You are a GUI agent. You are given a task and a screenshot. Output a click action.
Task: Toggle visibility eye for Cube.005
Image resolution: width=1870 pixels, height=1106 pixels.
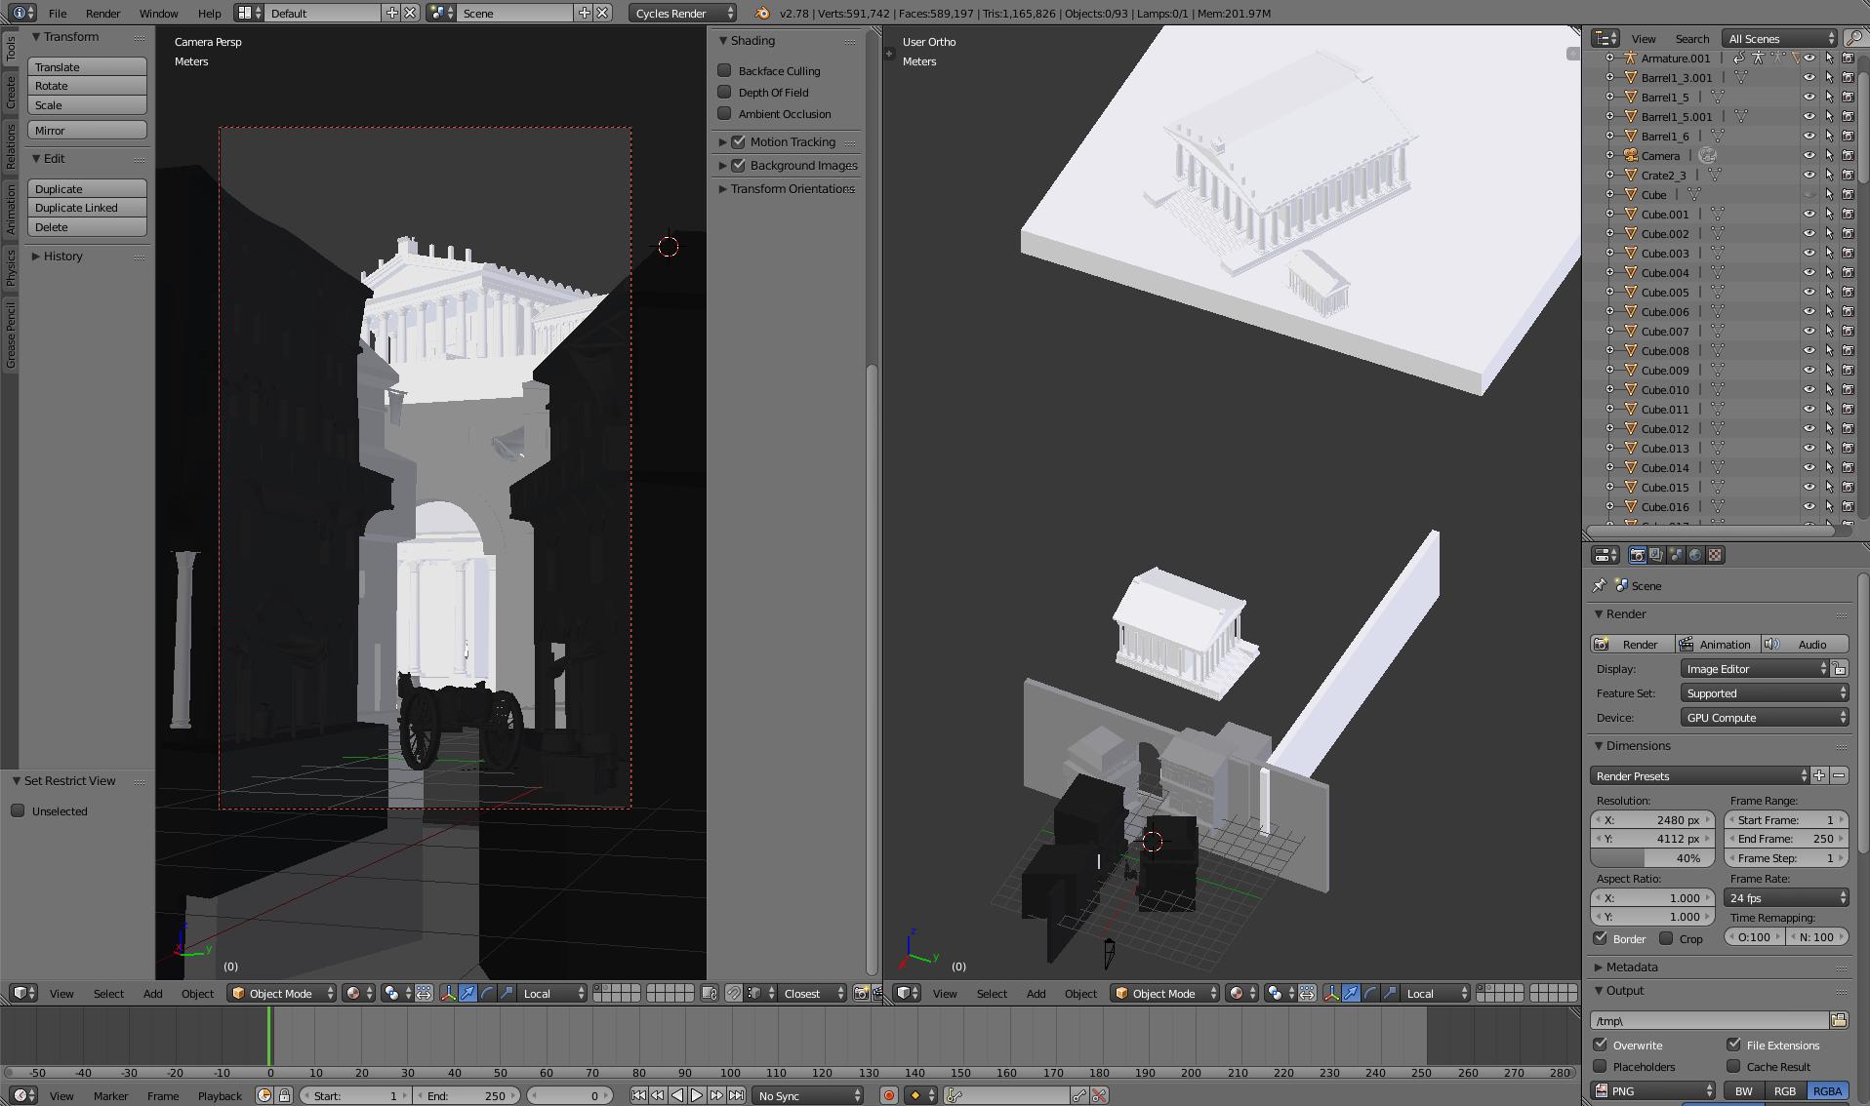1809,293
